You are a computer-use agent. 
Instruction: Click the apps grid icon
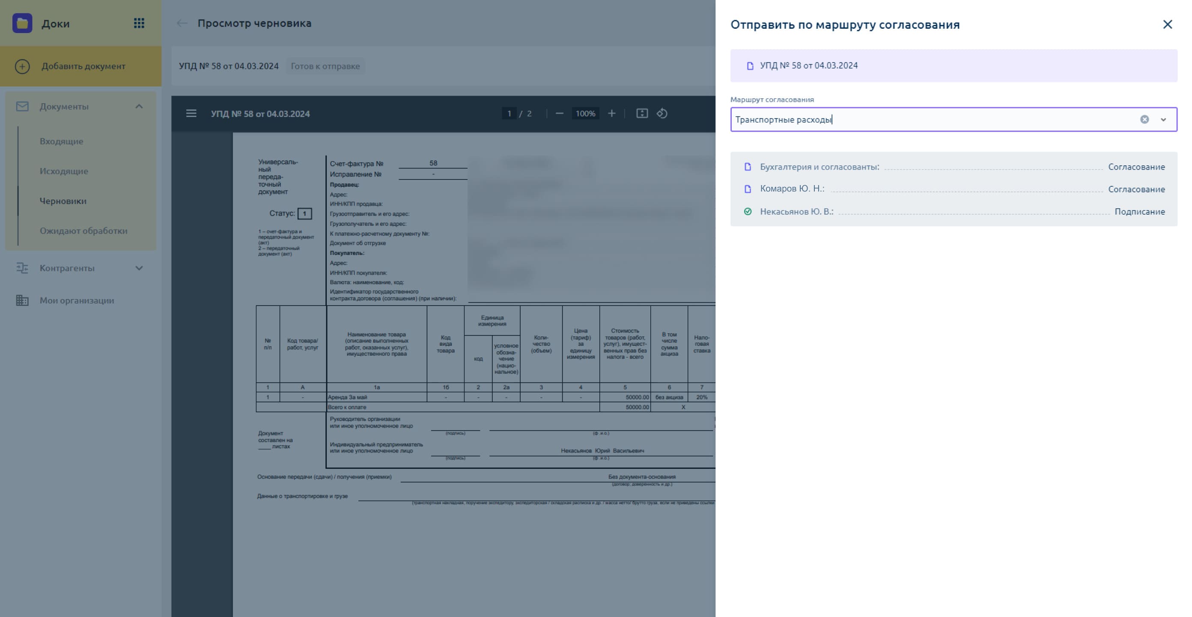(x=139, y=23)
